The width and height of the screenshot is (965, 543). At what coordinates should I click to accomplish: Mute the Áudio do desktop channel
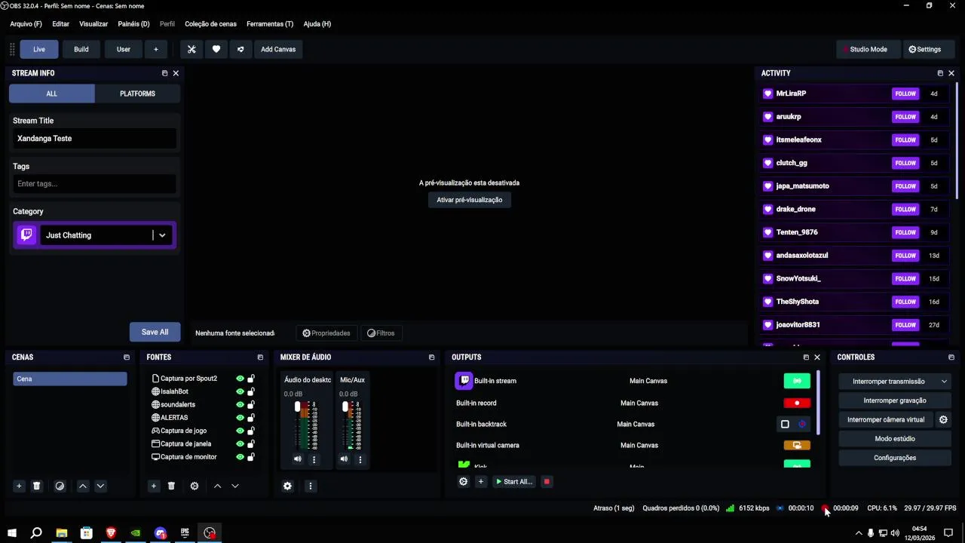(x=298, y=459)
